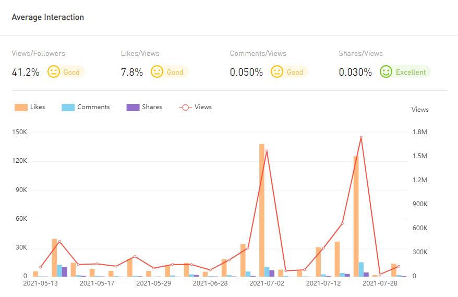
Task: Click the blue Comments legend swatch
Action: [68, 107]
